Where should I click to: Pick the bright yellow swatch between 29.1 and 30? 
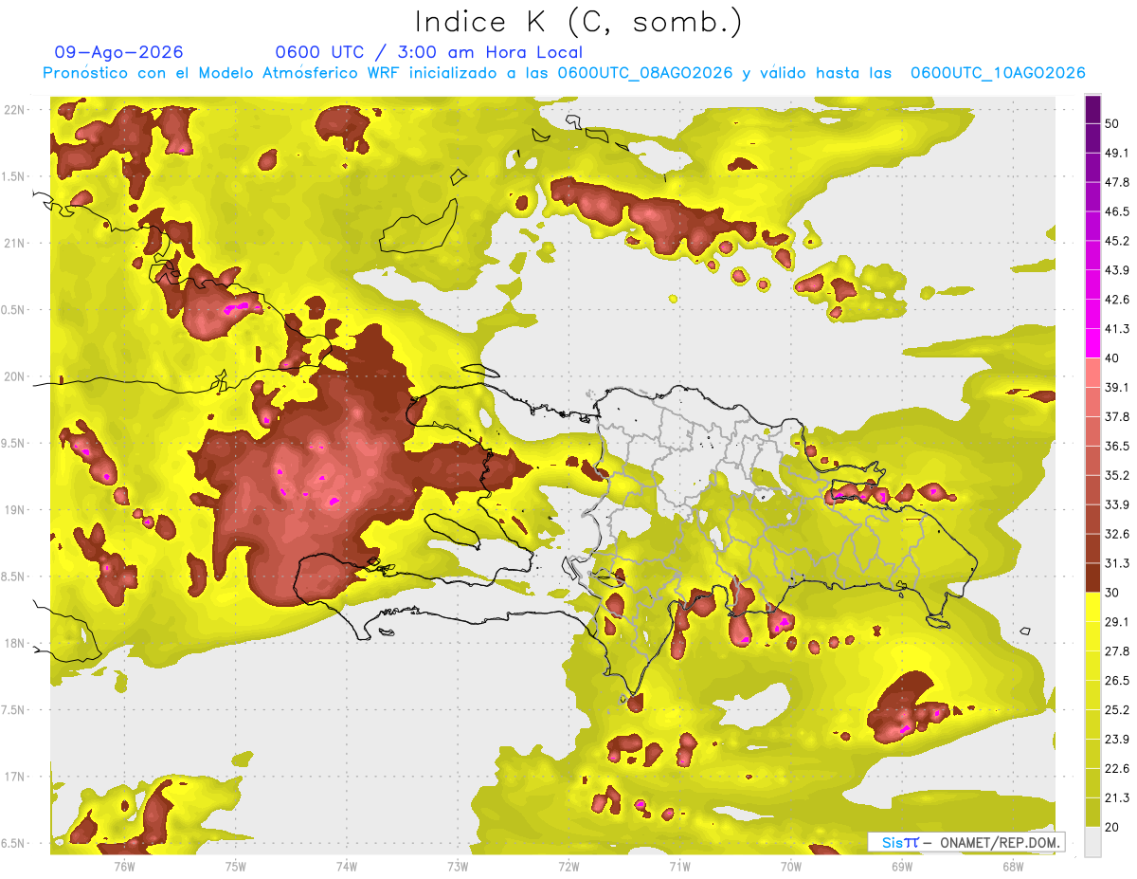click(x=1092, y=607)
